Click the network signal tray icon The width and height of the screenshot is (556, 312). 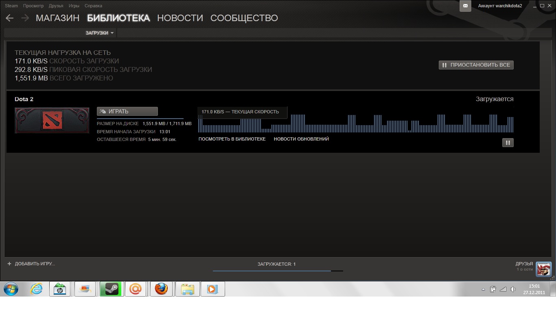point(503,289)
